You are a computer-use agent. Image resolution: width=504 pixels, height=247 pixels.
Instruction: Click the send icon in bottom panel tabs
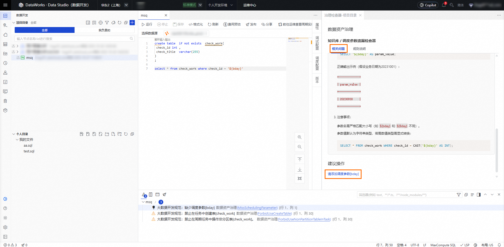coord(164,194)
